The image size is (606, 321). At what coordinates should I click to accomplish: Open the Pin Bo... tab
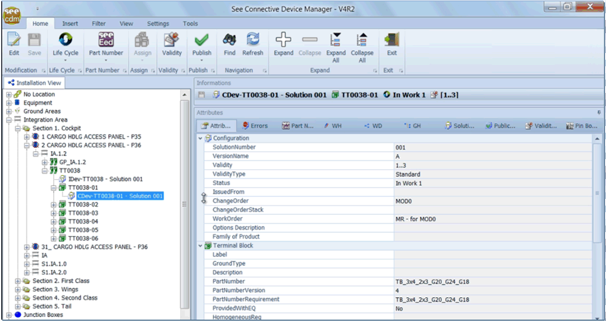point(581,126)
